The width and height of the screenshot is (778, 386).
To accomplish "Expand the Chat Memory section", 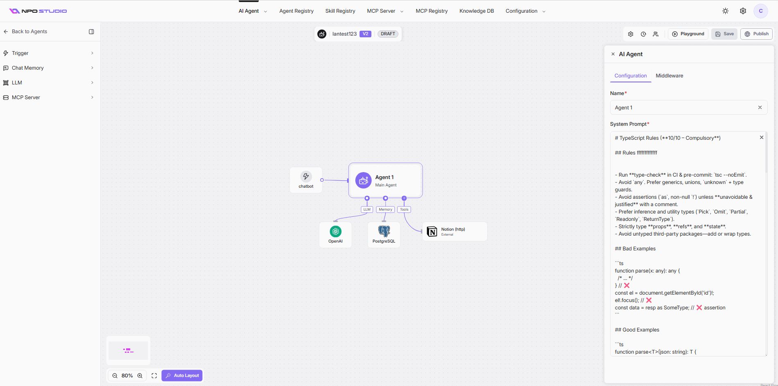I will click(x=48, y=68).
